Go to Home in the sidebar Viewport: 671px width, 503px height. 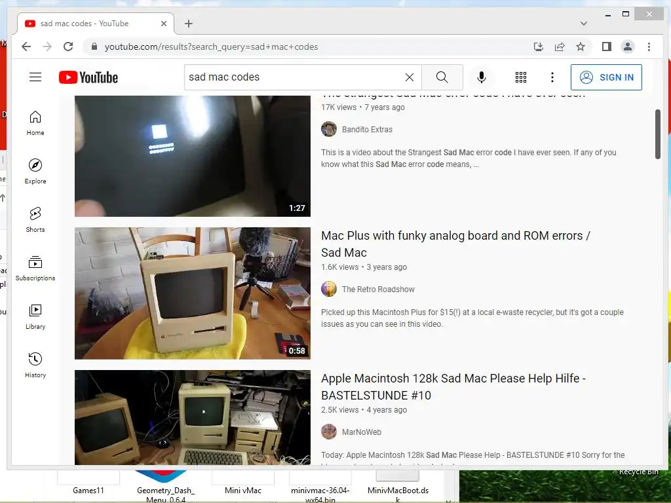click(x=35, y=123)
